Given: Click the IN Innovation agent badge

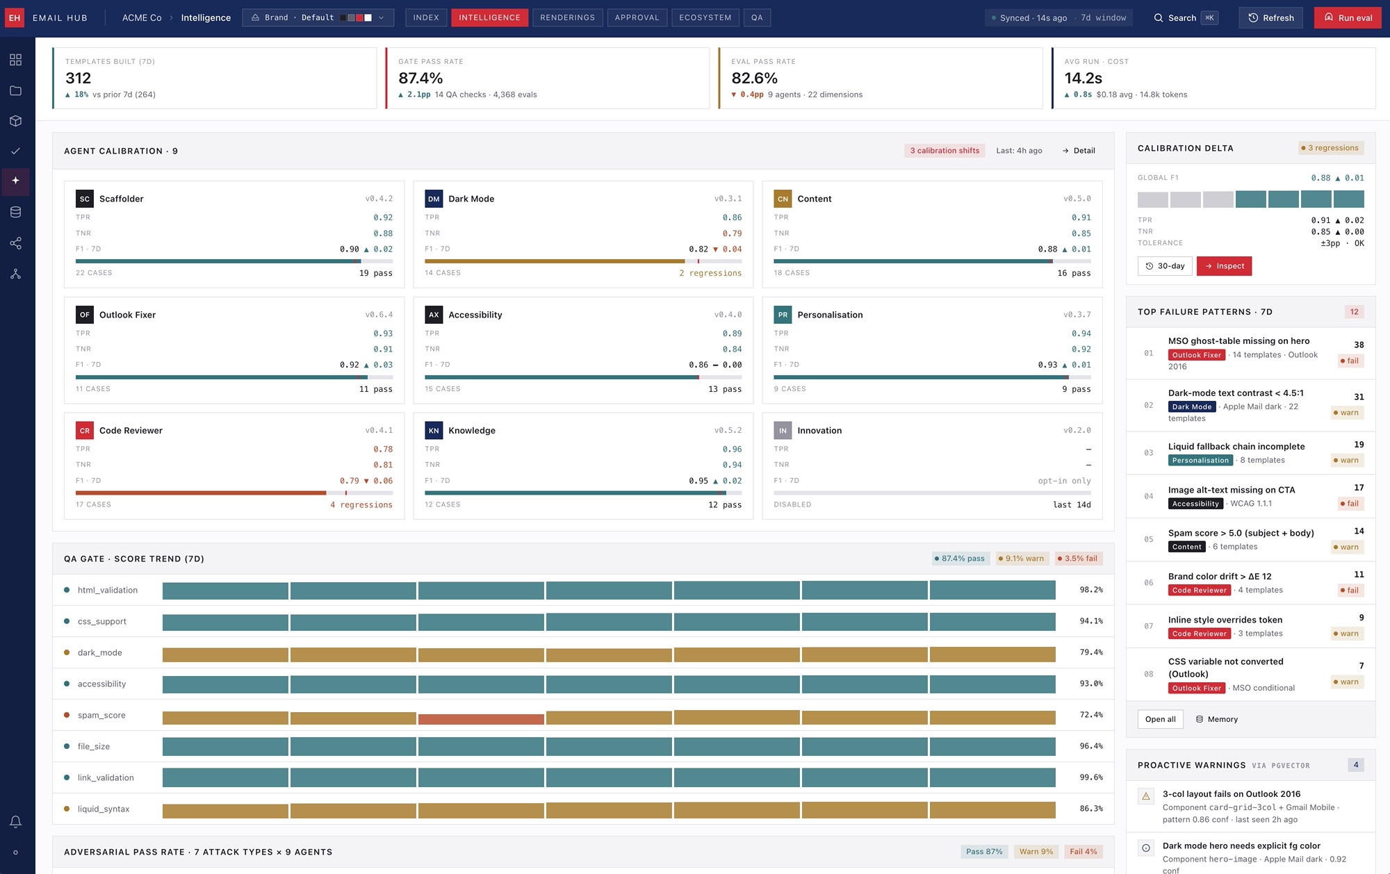Looking at the screenshot, I should point(783,431).
